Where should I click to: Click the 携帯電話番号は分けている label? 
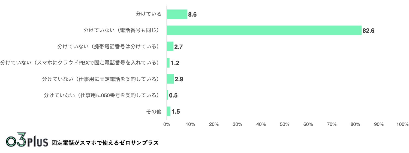coord(108,46)
